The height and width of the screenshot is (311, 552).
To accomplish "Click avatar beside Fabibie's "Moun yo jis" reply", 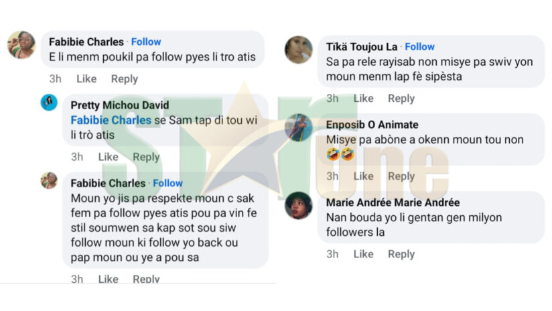I will pyautogui.click(x=49, y=180).
